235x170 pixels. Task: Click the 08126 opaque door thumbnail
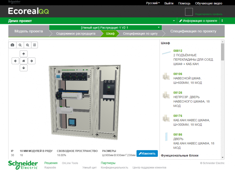[x=166, y=95]
